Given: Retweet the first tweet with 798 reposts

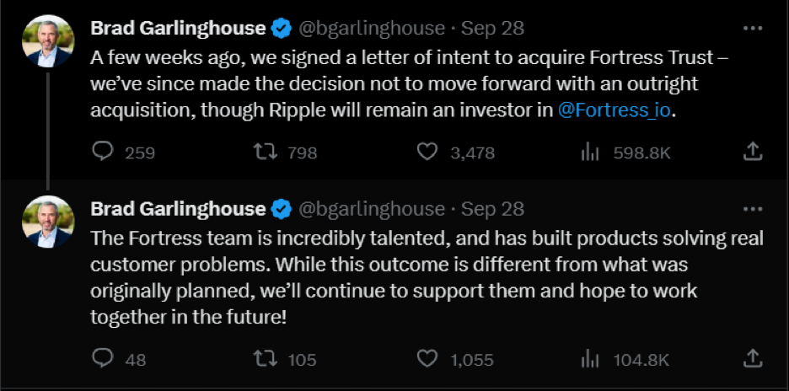Looking at the screenshot, I should click(x=265, y=152).
